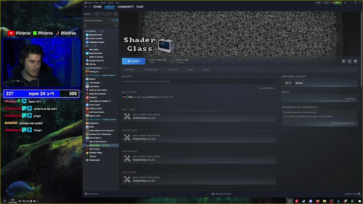The image size is (363, 204).
Task: Open Steam announcements megaphone icon
Action: 318,3
